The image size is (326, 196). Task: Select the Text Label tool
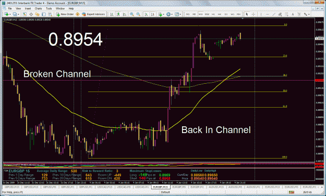[299, 14]
